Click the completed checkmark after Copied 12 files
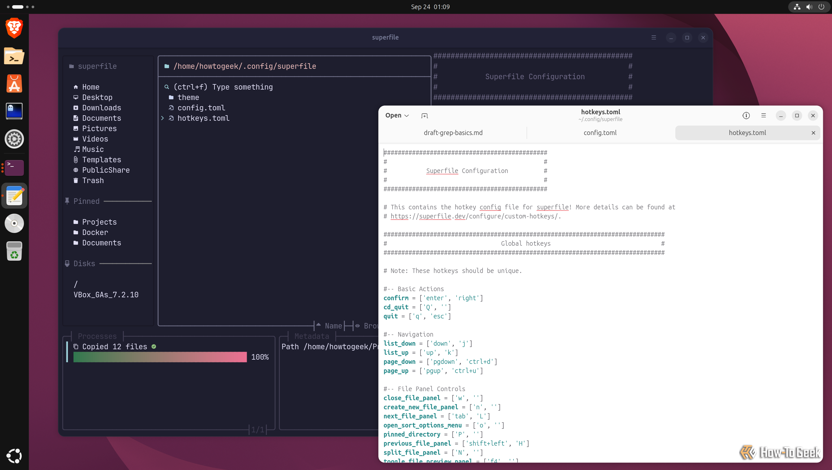This screenshot has width=832, height=470. tap(154, 347)
